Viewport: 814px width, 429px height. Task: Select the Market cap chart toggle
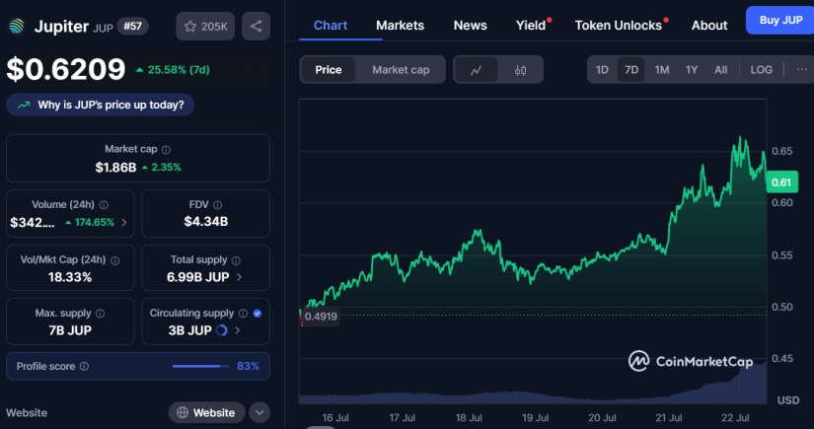tap(401, 70)
